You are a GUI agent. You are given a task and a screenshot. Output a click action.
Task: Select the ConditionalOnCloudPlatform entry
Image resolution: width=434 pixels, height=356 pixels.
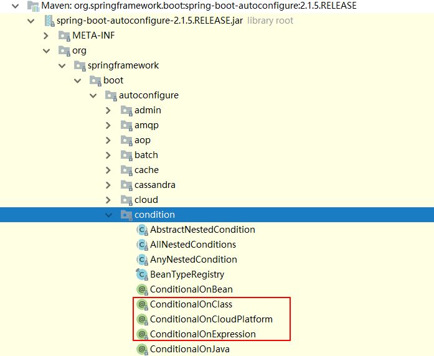211,319
